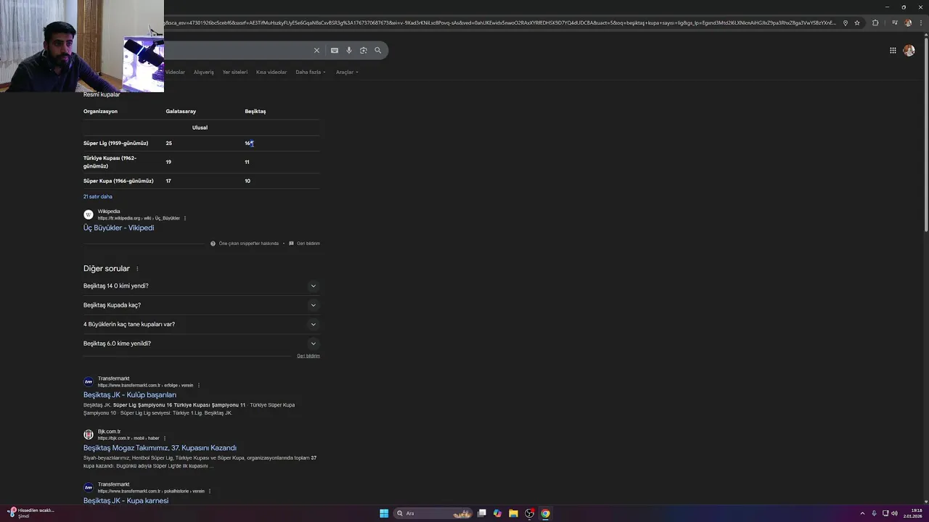
Task: Open 'Beşiktaş JK - Kulüp başarıları' result
Action: coord(130,395)
